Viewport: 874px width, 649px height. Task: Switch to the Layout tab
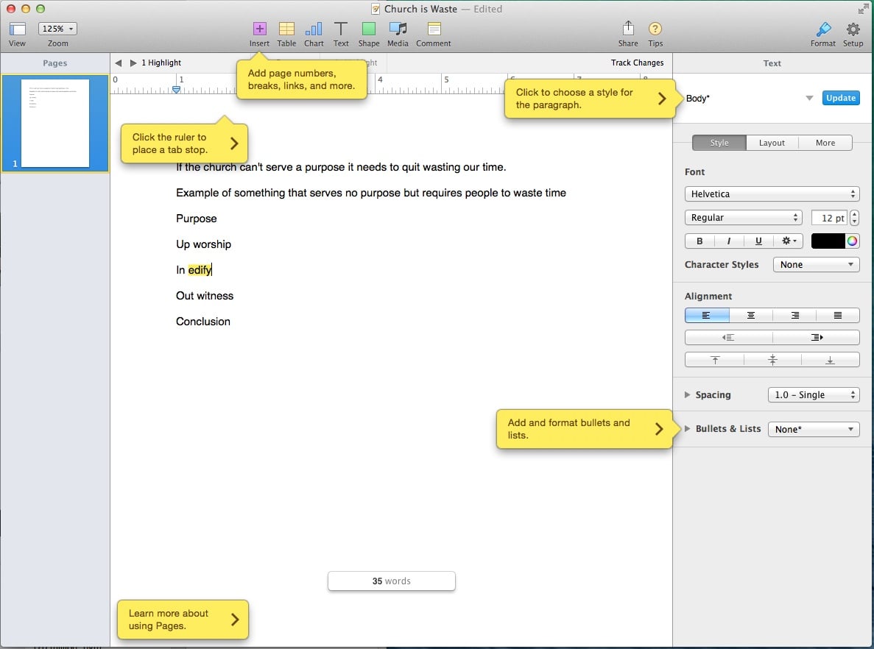coord(772,143)
